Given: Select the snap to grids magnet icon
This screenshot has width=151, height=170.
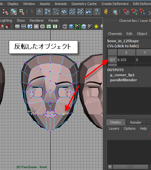Looking at the screenshot, I should (126, 12).
